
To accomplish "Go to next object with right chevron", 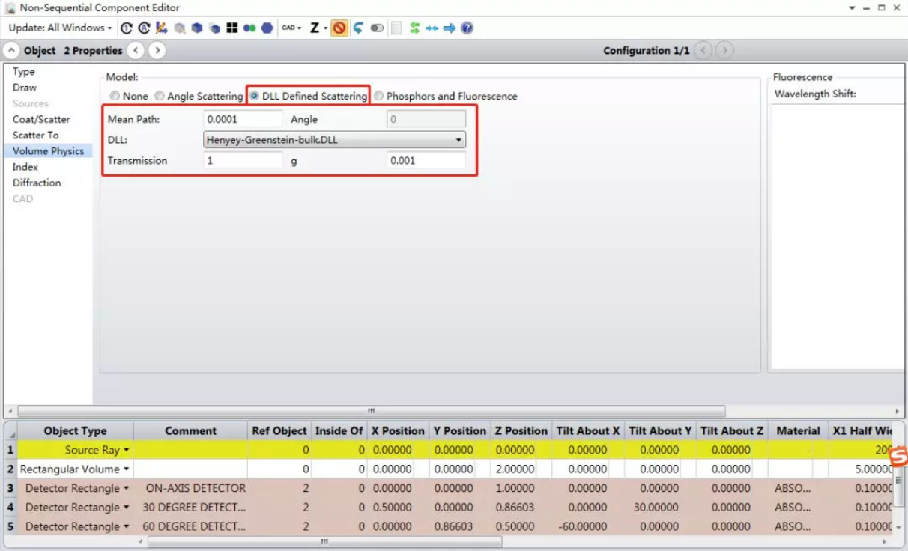I will tap(157, 51).
